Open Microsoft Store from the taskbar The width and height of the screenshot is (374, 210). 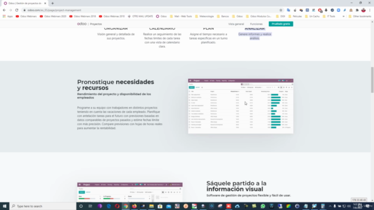click(x=160, y=206)
